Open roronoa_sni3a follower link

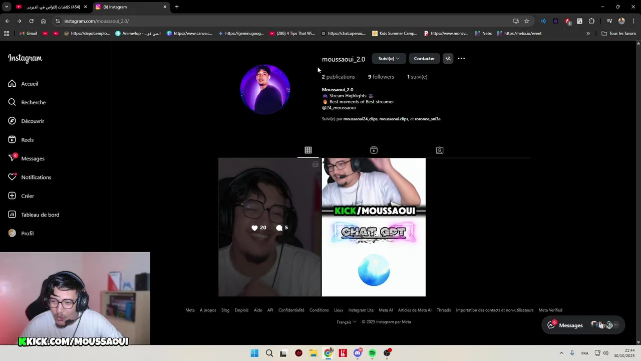pos(427,119)
